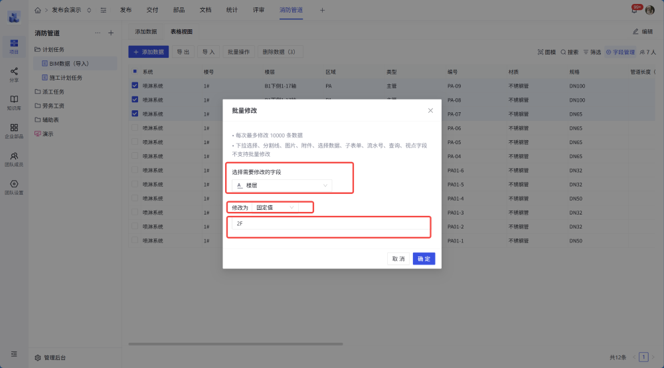Uncheck the PA-09 row checkbox
664x368 pixels.
tap(135, 86)
